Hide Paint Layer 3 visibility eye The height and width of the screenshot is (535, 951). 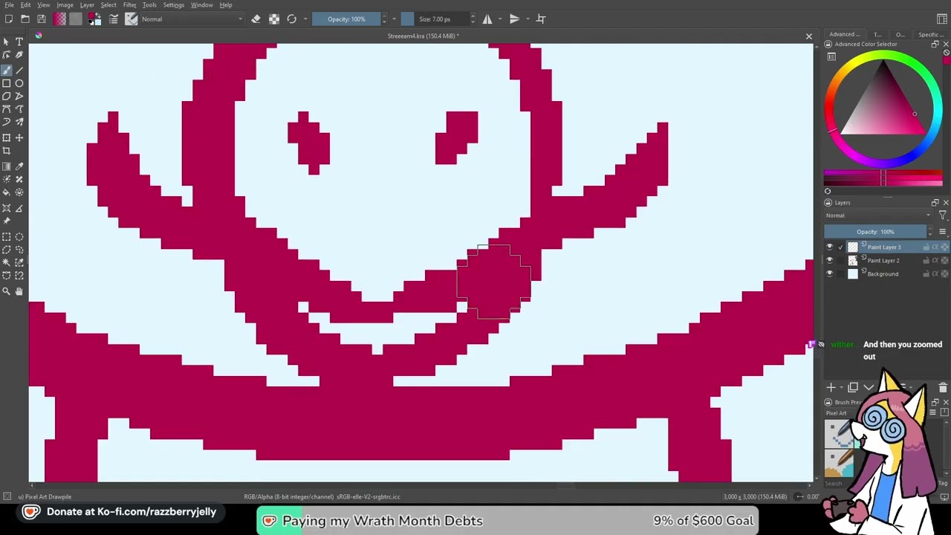click(830, 247)
